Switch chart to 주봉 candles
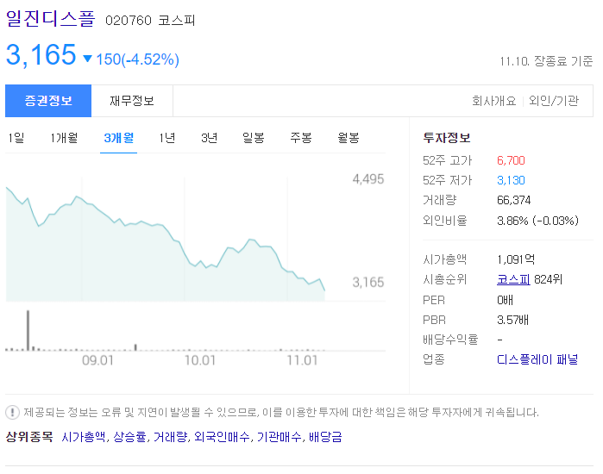The width and height of the screenshot is (603, 474). click(x=301, y=138)
